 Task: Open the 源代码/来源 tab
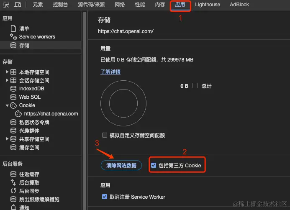coord(91,5)
